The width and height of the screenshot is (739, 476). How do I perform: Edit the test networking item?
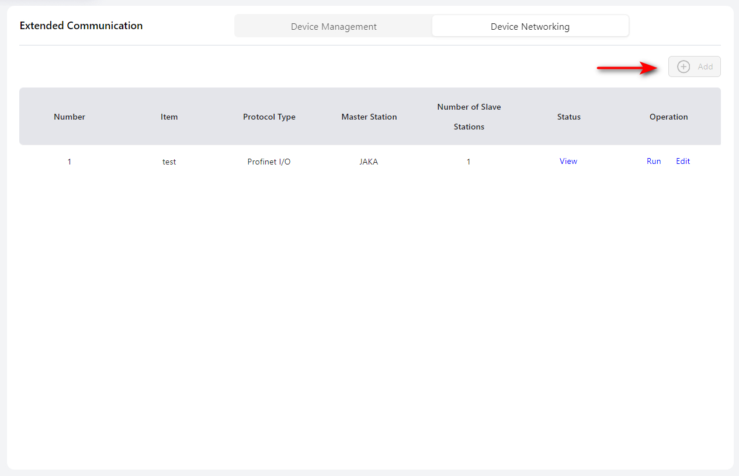683,162
